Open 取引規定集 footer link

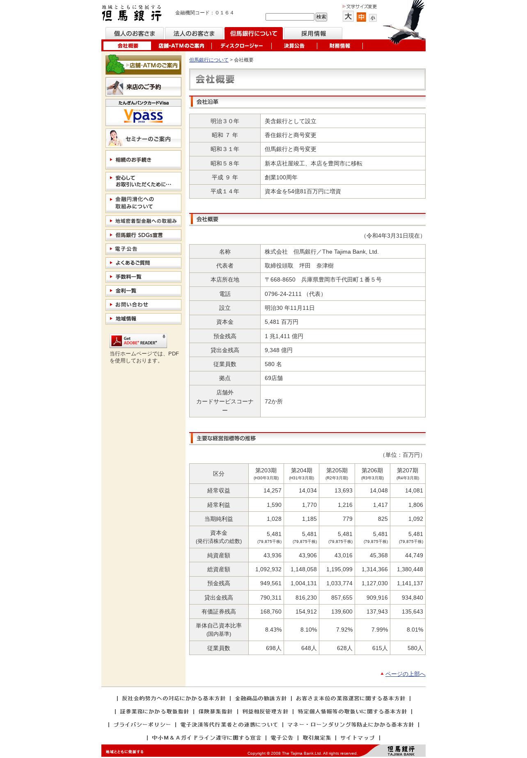click(x=317, y=738)
